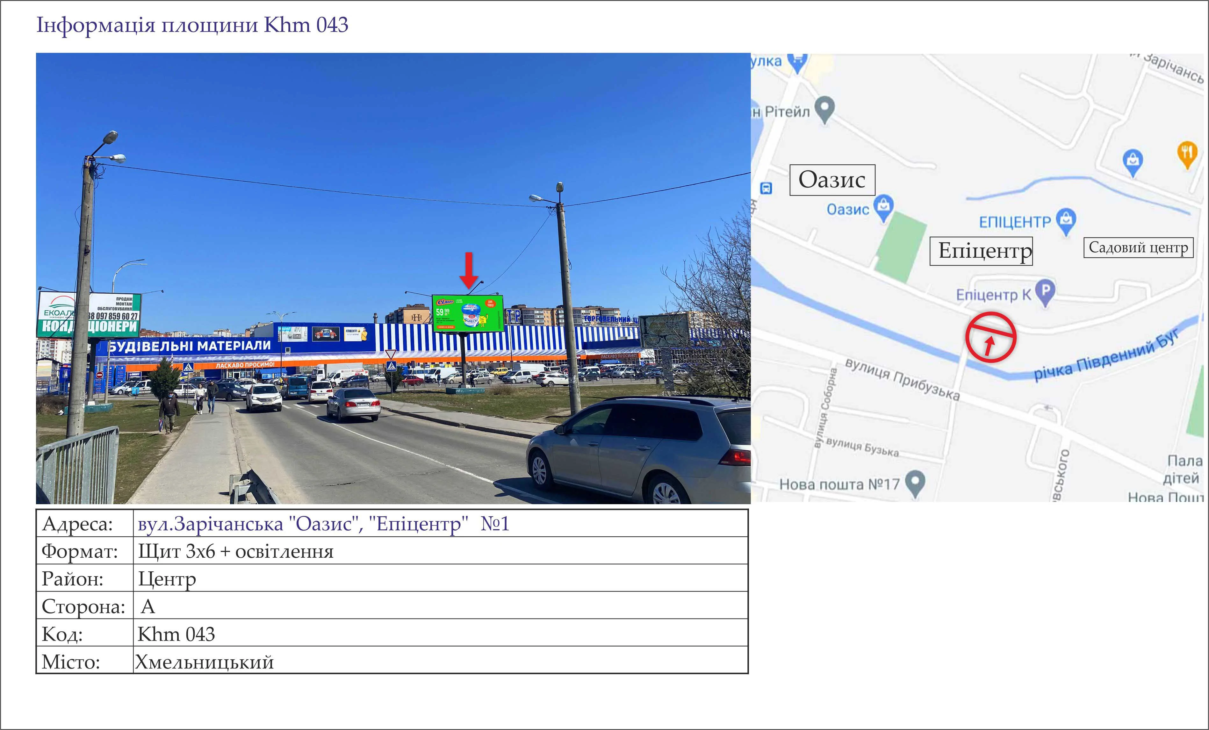The image size is (1209, 730).
Task: Click the Місто value Хмельницький
Action: click(204, 662)
